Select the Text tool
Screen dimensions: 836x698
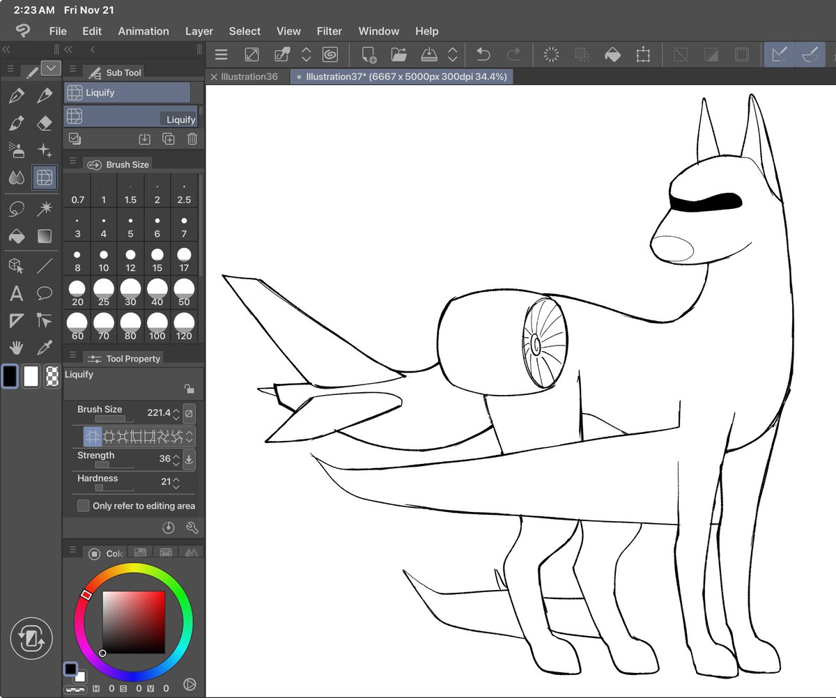[17, 293]
